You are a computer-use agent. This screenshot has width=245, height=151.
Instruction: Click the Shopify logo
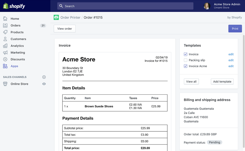(14, 6)
